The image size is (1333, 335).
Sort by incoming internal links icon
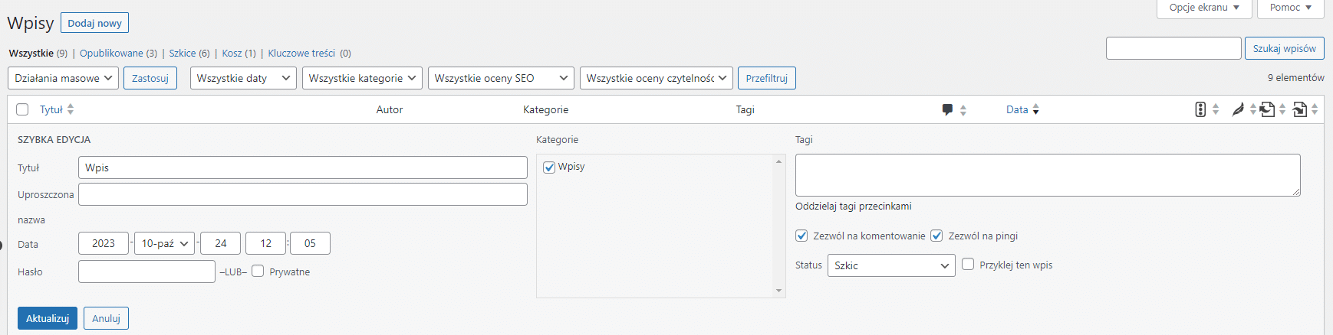1299,109
